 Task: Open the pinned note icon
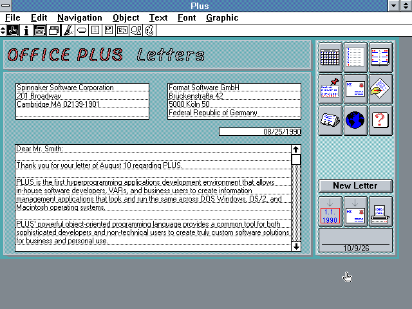tap(330, 89)
